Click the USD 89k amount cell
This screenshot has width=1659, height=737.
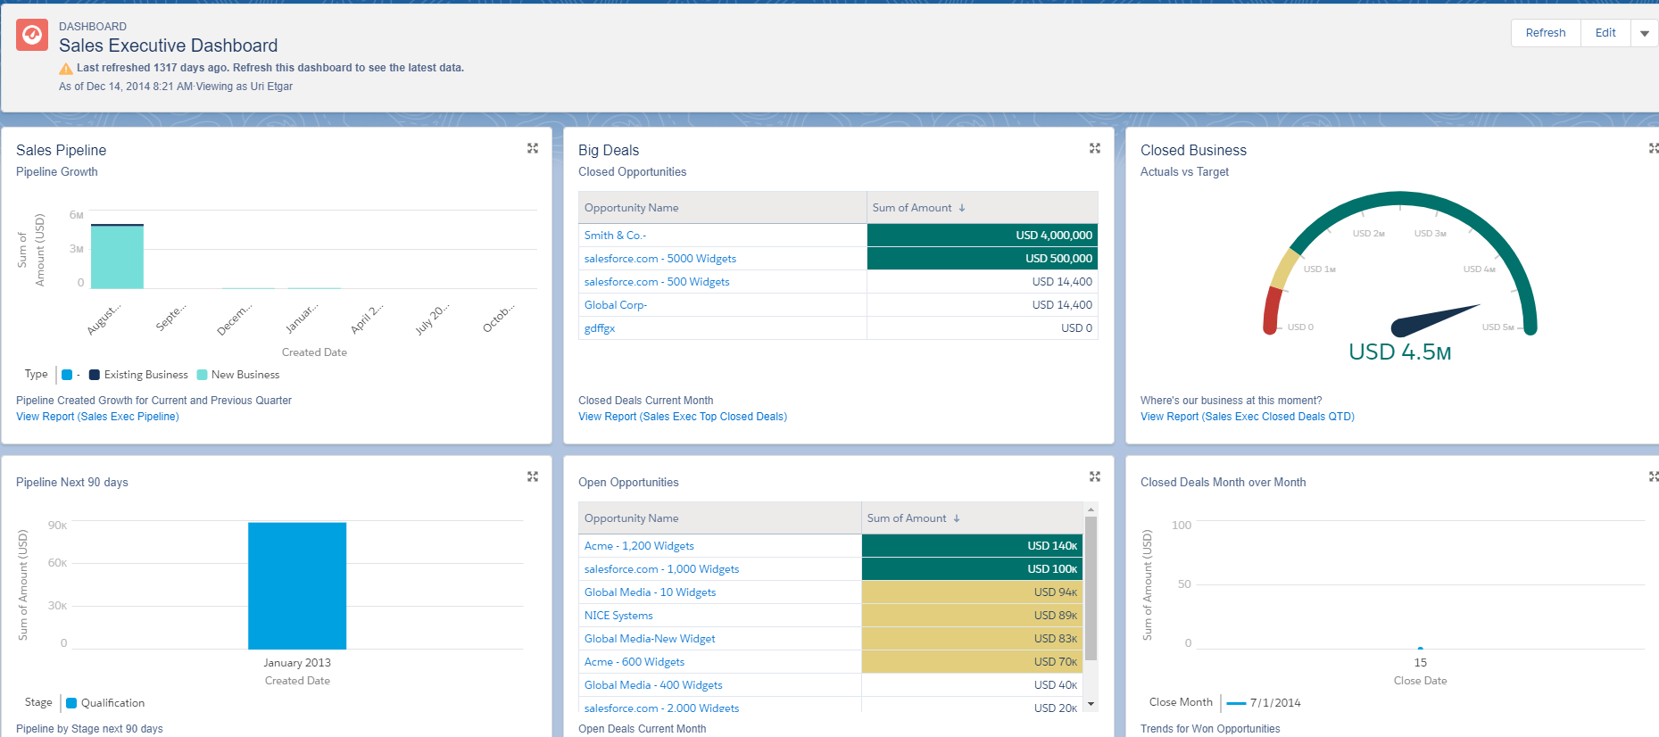click(972, 616)
